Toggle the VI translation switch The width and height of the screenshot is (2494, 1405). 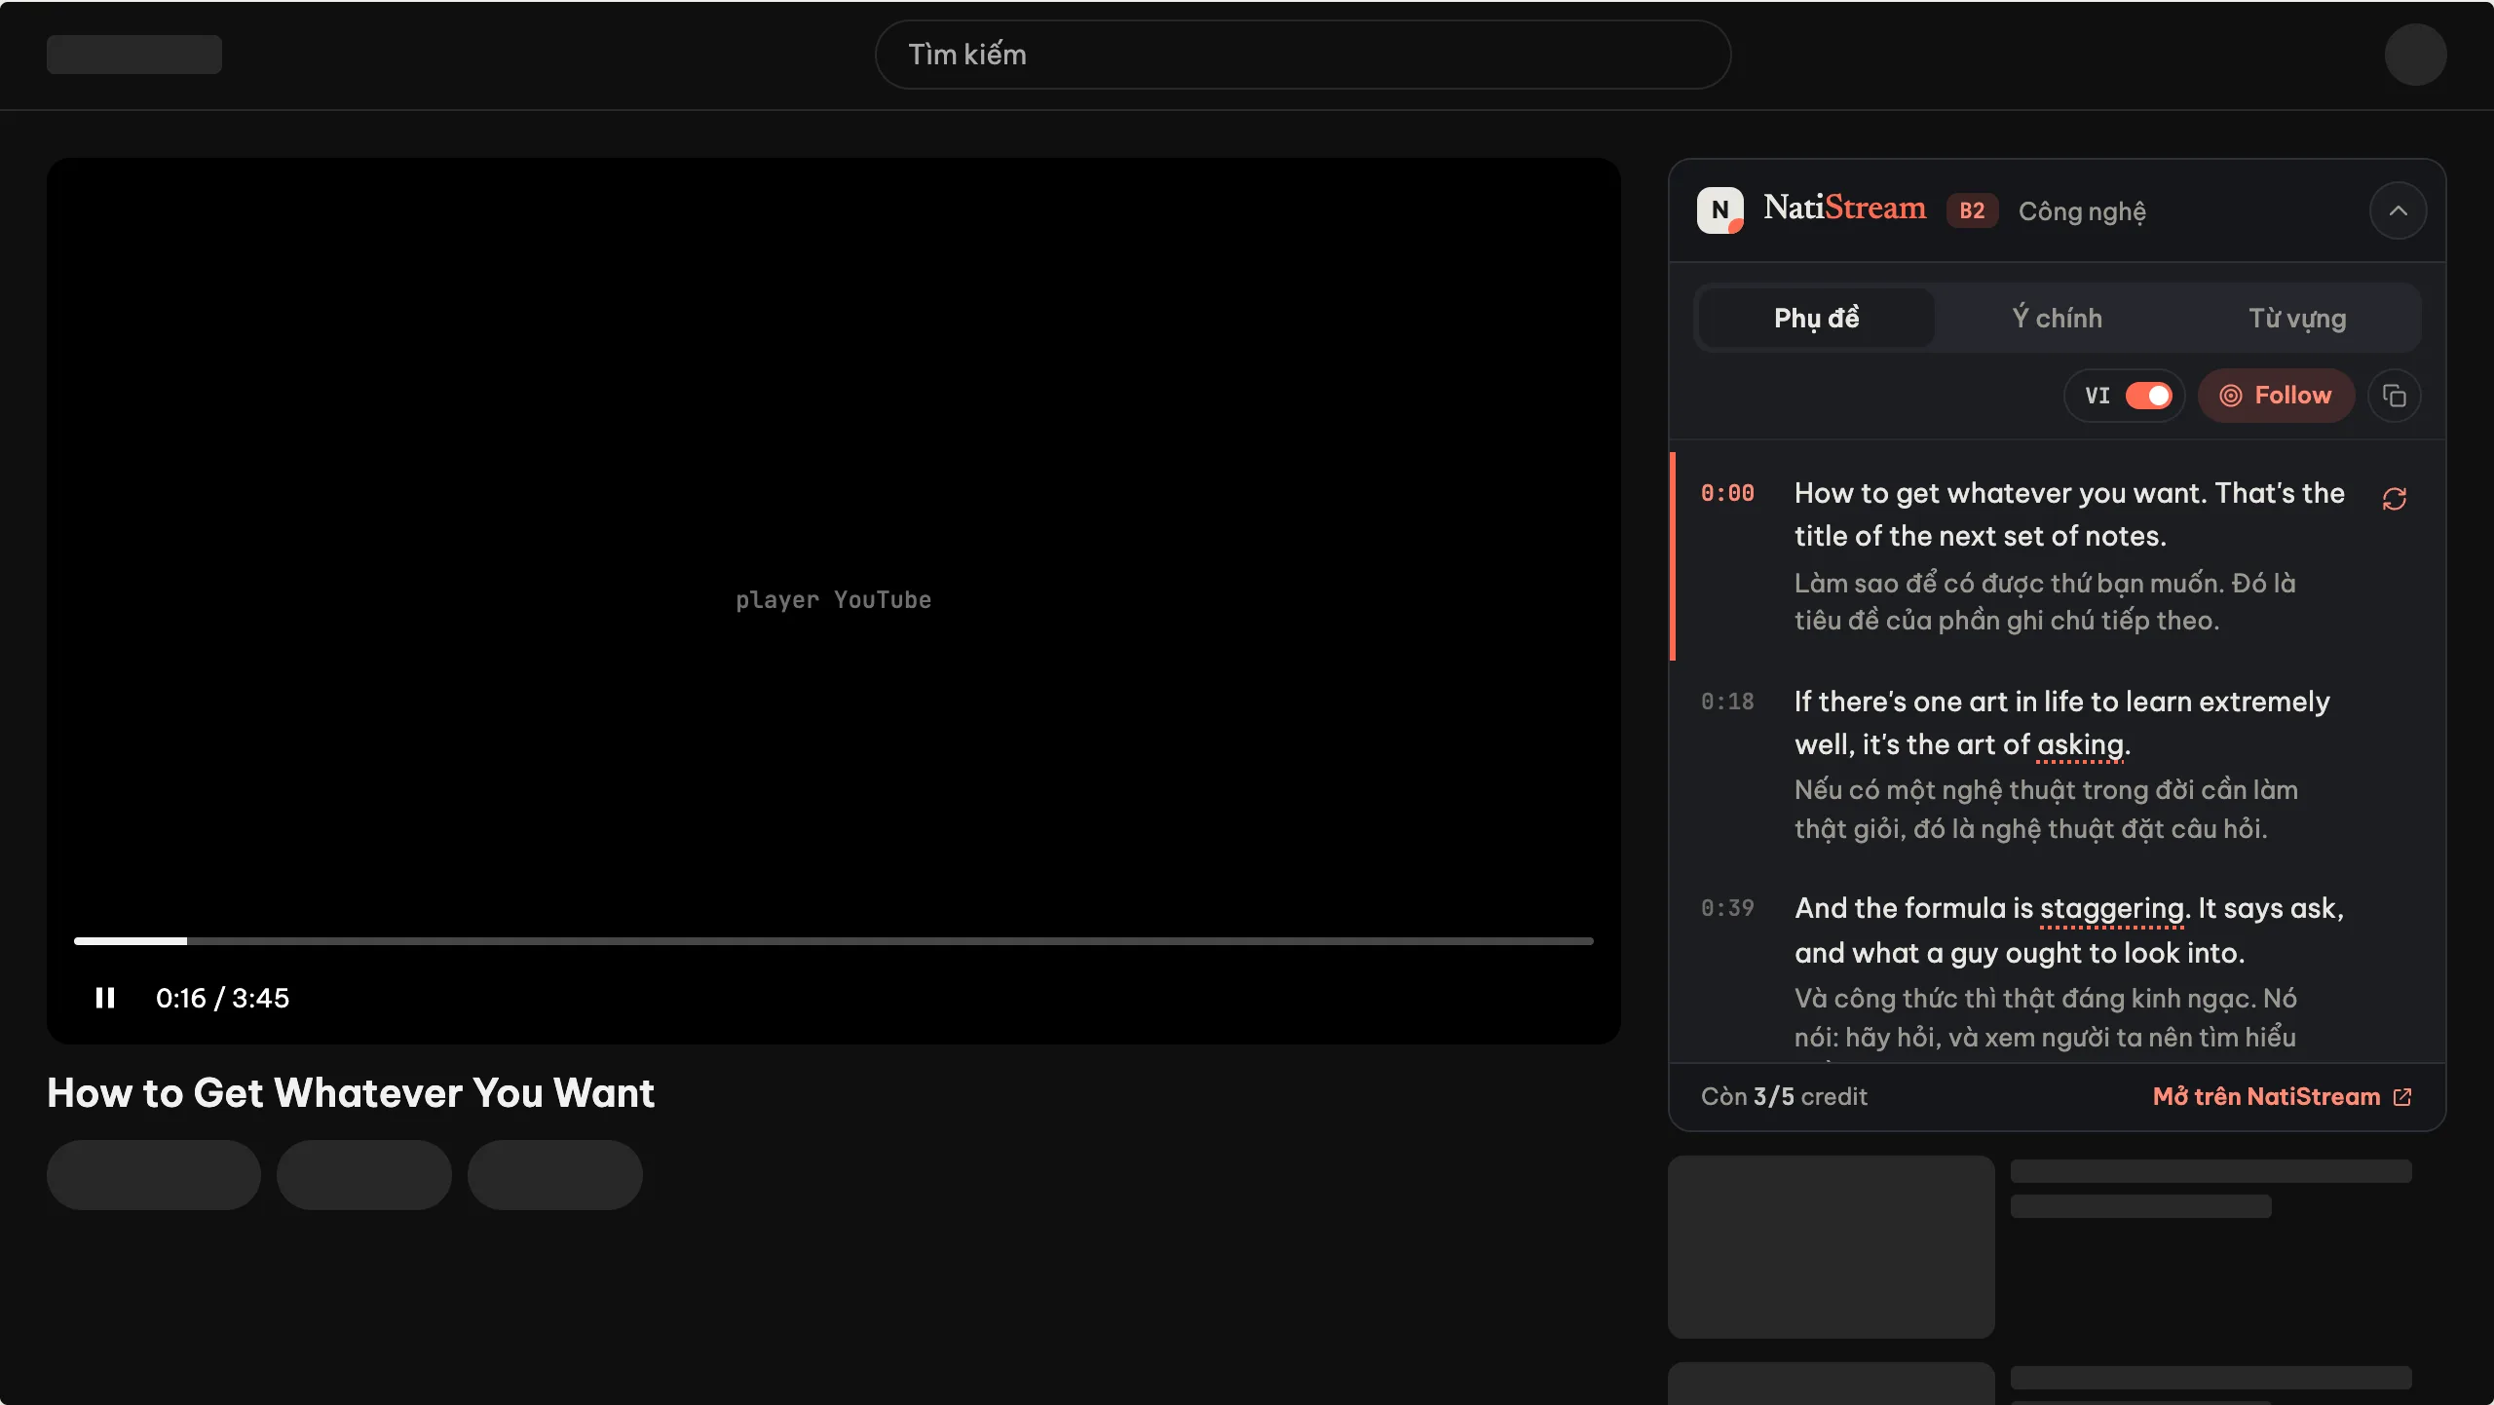coord(2148,396)
